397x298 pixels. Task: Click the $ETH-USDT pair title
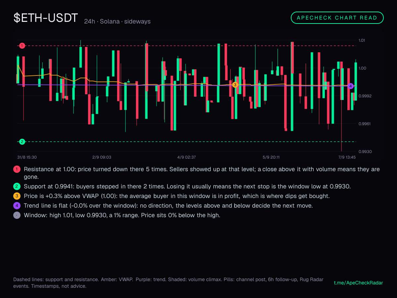46,18
